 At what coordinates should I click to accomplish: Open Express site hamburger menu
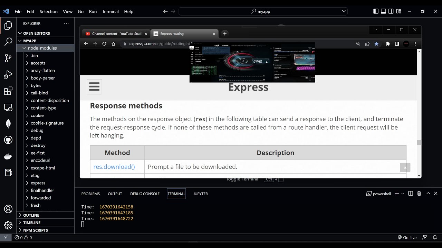pyautogui.click(x=94, y=86)
